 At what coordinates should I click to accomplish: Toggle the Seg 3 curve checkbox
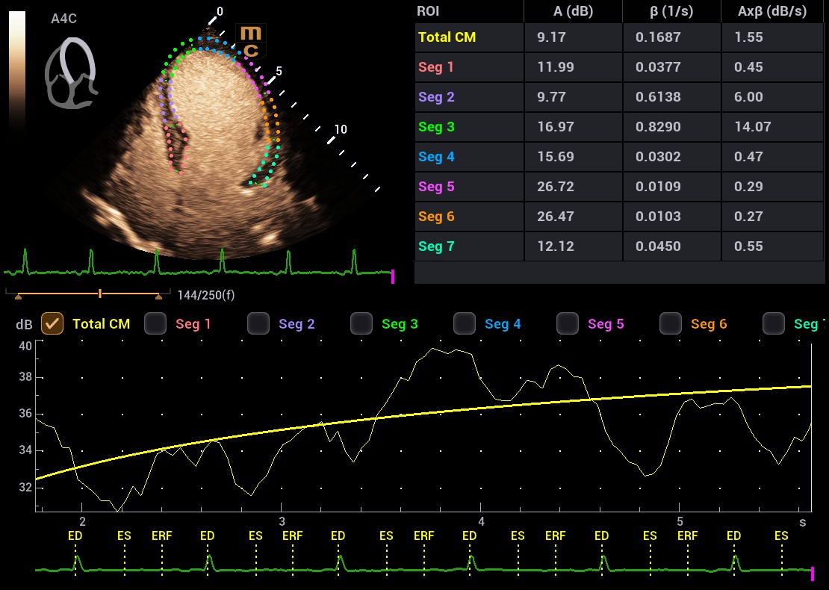pyautogui.click(x=361, y=323)
